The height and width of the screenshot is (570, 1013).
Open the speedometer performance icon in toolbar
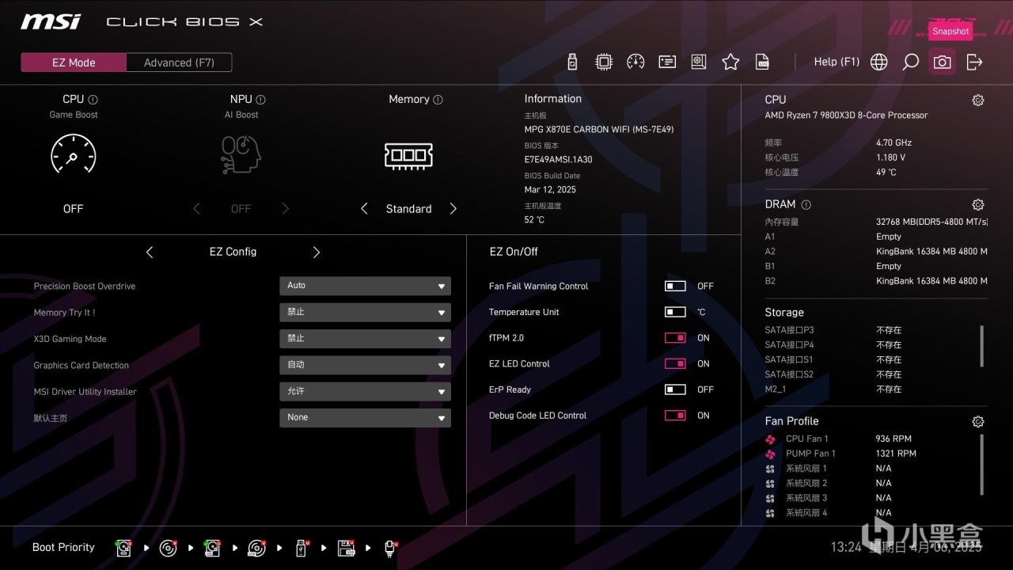tap(635, 62)
